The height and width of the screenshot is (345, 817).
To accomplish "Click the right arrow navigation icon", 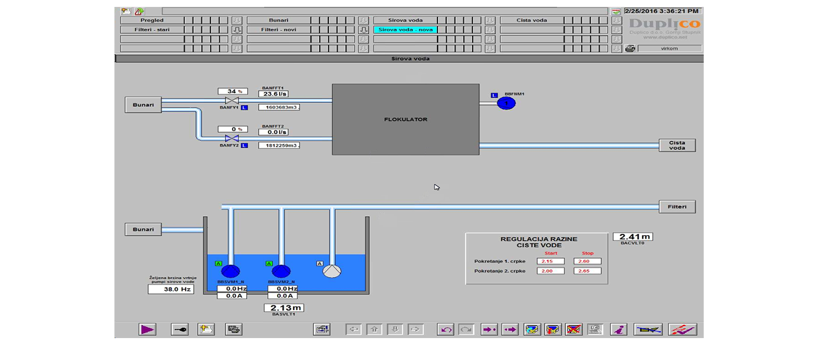I will click(415, 329).
